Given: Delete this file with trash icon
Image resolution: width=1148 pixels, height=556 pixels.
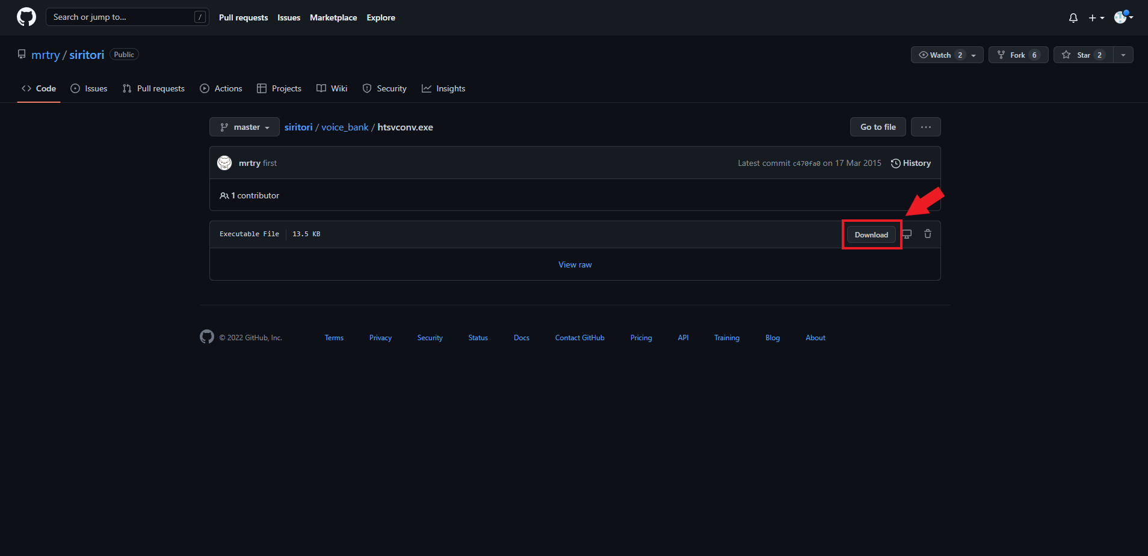Looking at the screenshot, I should (928, 234).
